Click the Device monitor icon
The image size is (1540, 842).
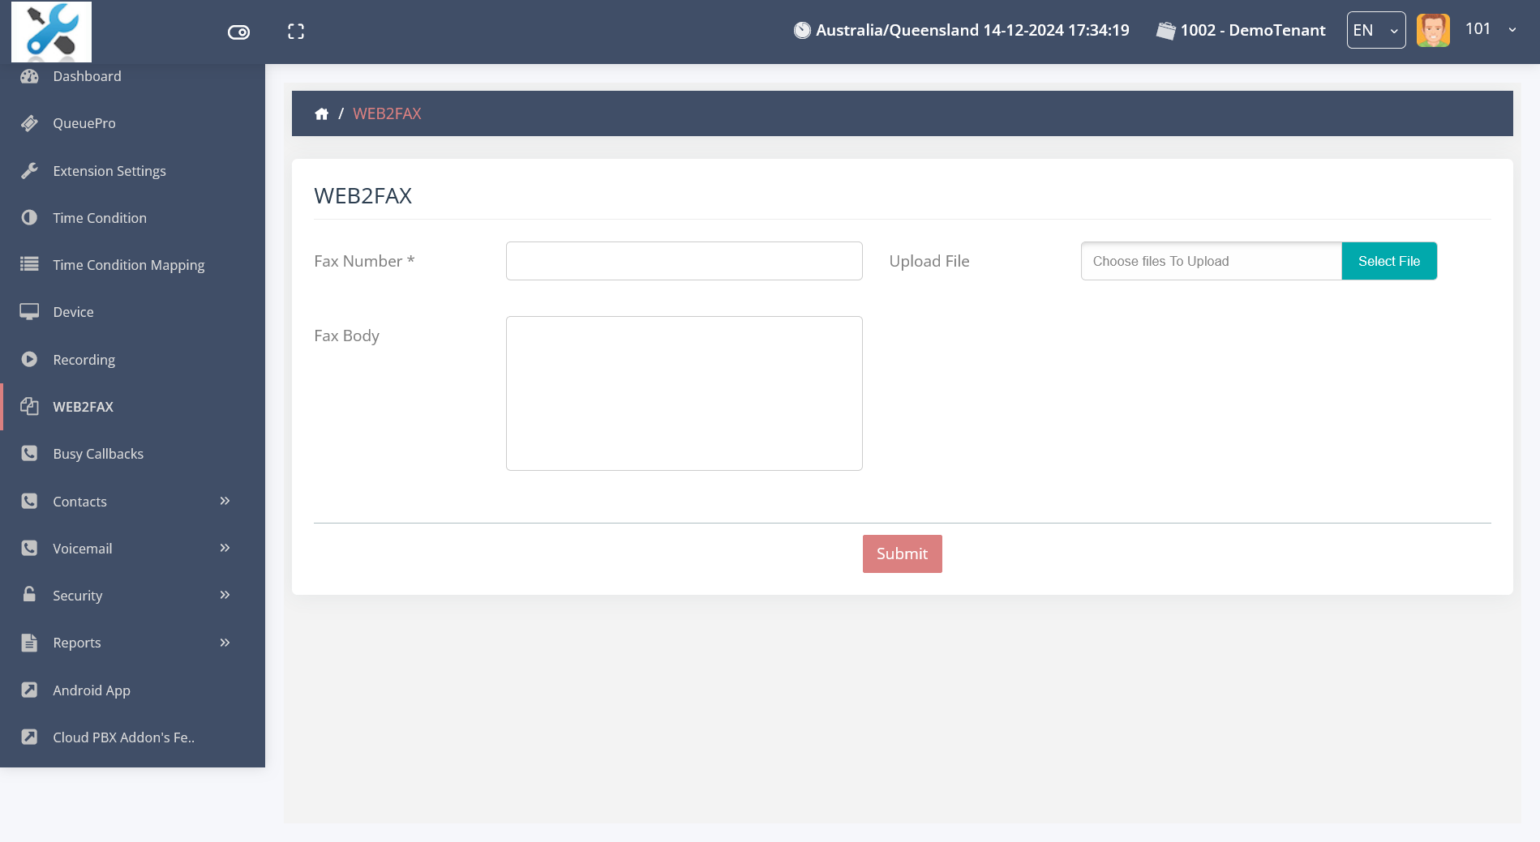(x=30, y=312)
